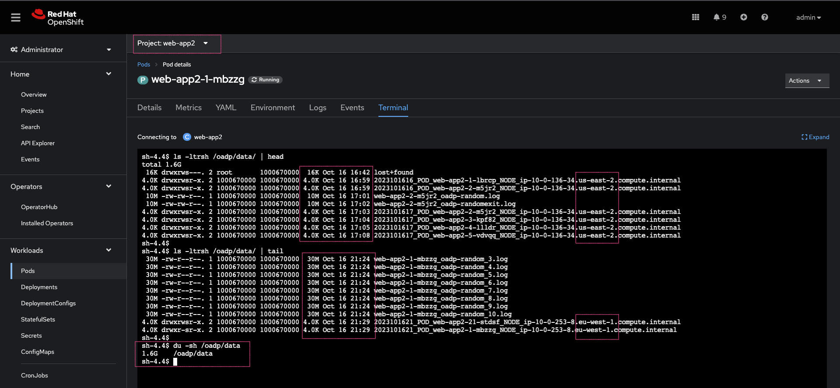Click the terminal cursor at the prompt
Image resolution: width=840 pixels, height=388 pixels.
click(175, 362)
